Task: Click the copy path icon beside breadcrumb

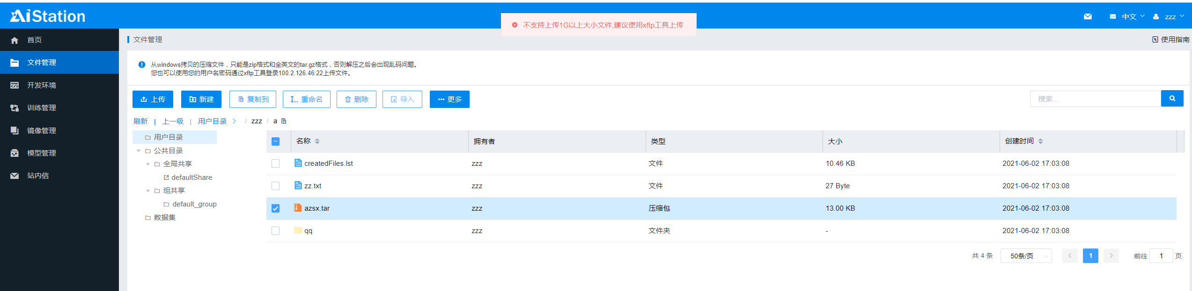Action: [284, 121]
